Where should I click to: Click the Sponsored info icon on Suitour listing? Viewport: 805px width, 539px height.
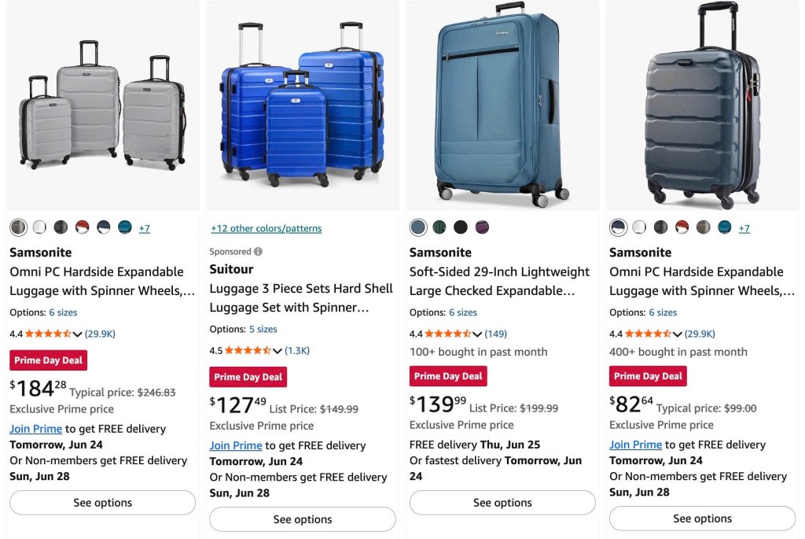(x=258, y=252)
